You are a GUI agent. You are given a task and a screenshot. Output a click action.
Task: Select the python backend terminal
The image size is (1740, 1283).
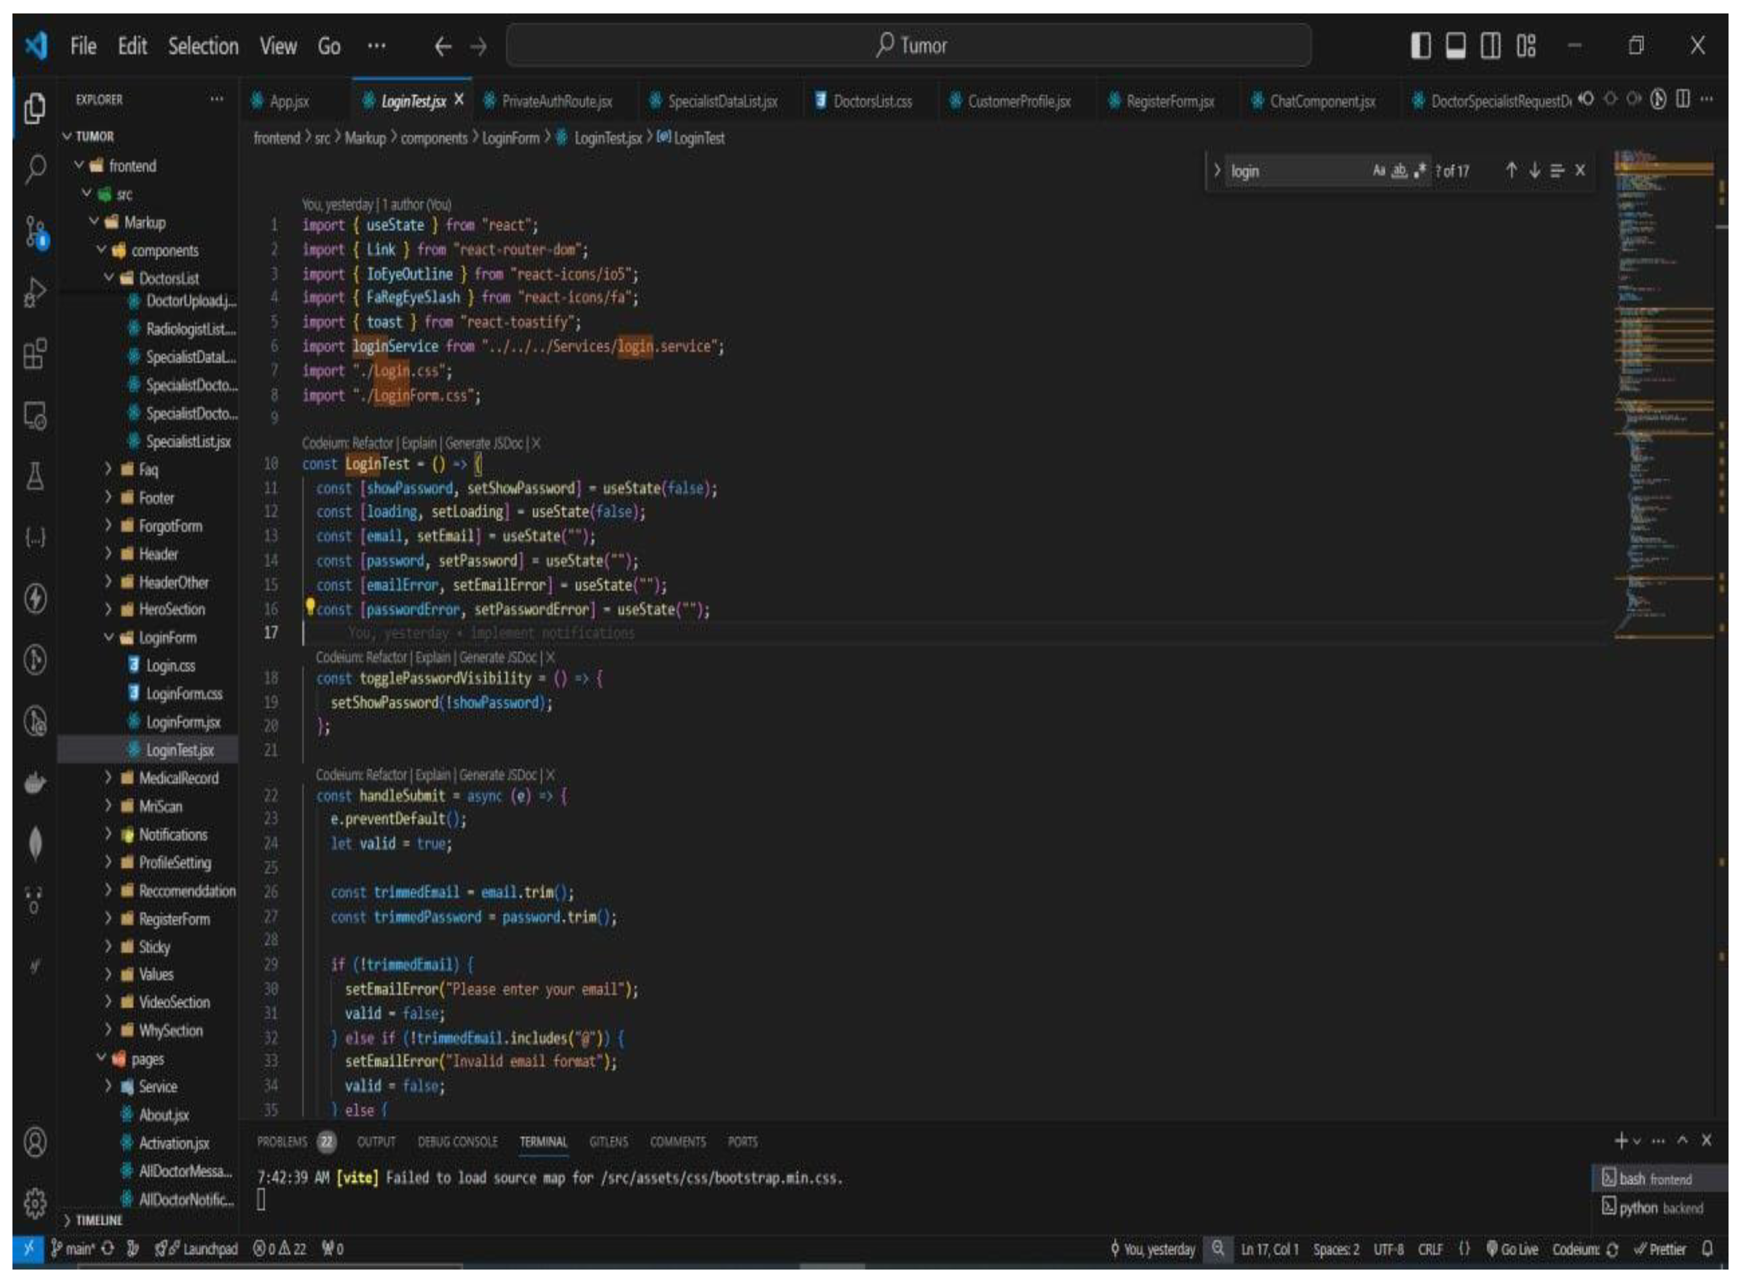[1655, 1208]
